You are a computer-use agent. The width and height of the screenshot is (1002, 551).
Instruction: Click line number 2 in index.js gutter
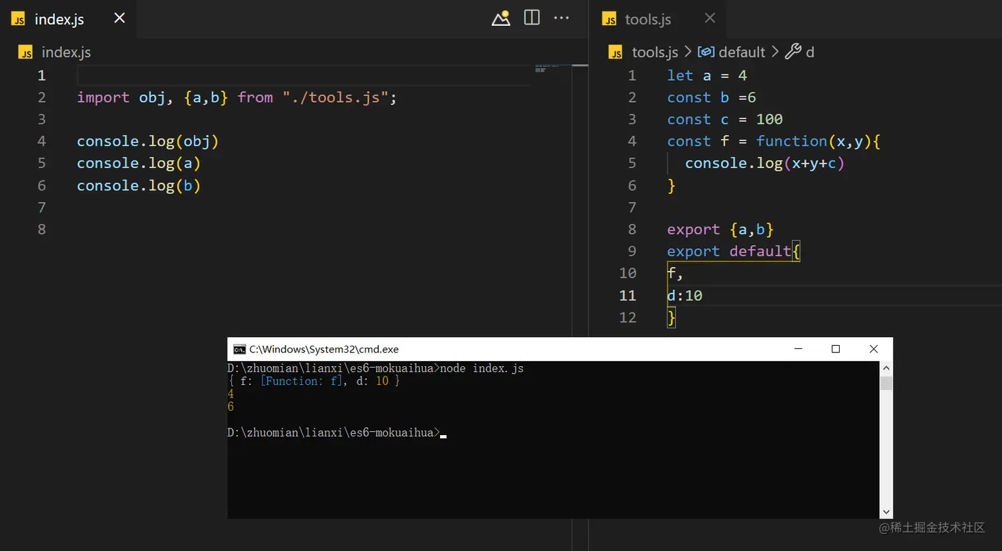click(42, 97)
